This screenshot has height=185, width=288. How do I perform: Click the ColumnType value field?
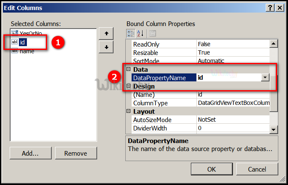coord(233,103)
